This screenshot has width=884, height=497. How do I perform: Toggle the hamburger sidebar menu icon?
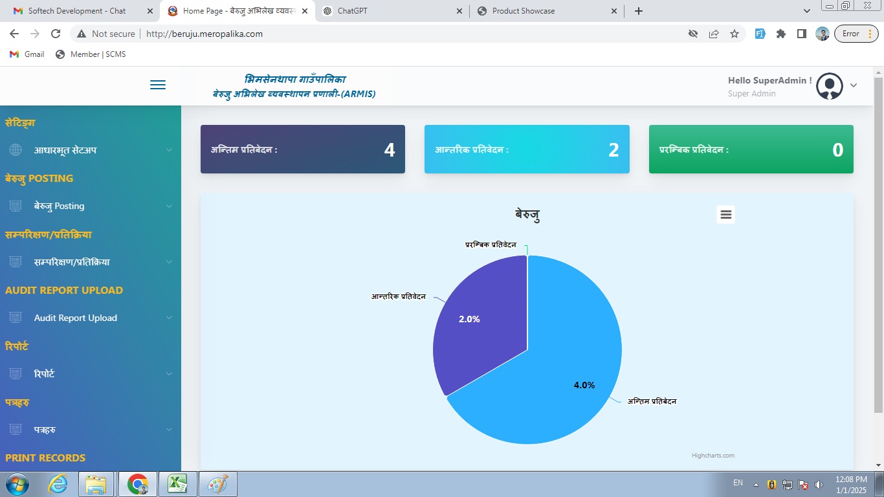tap(158, 85)
